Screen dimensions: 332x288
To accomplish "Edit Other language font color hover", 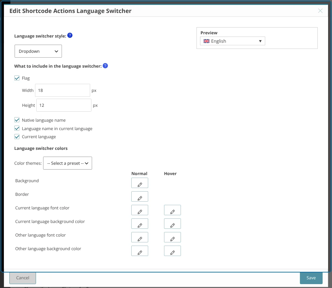I will coord(172,237).
